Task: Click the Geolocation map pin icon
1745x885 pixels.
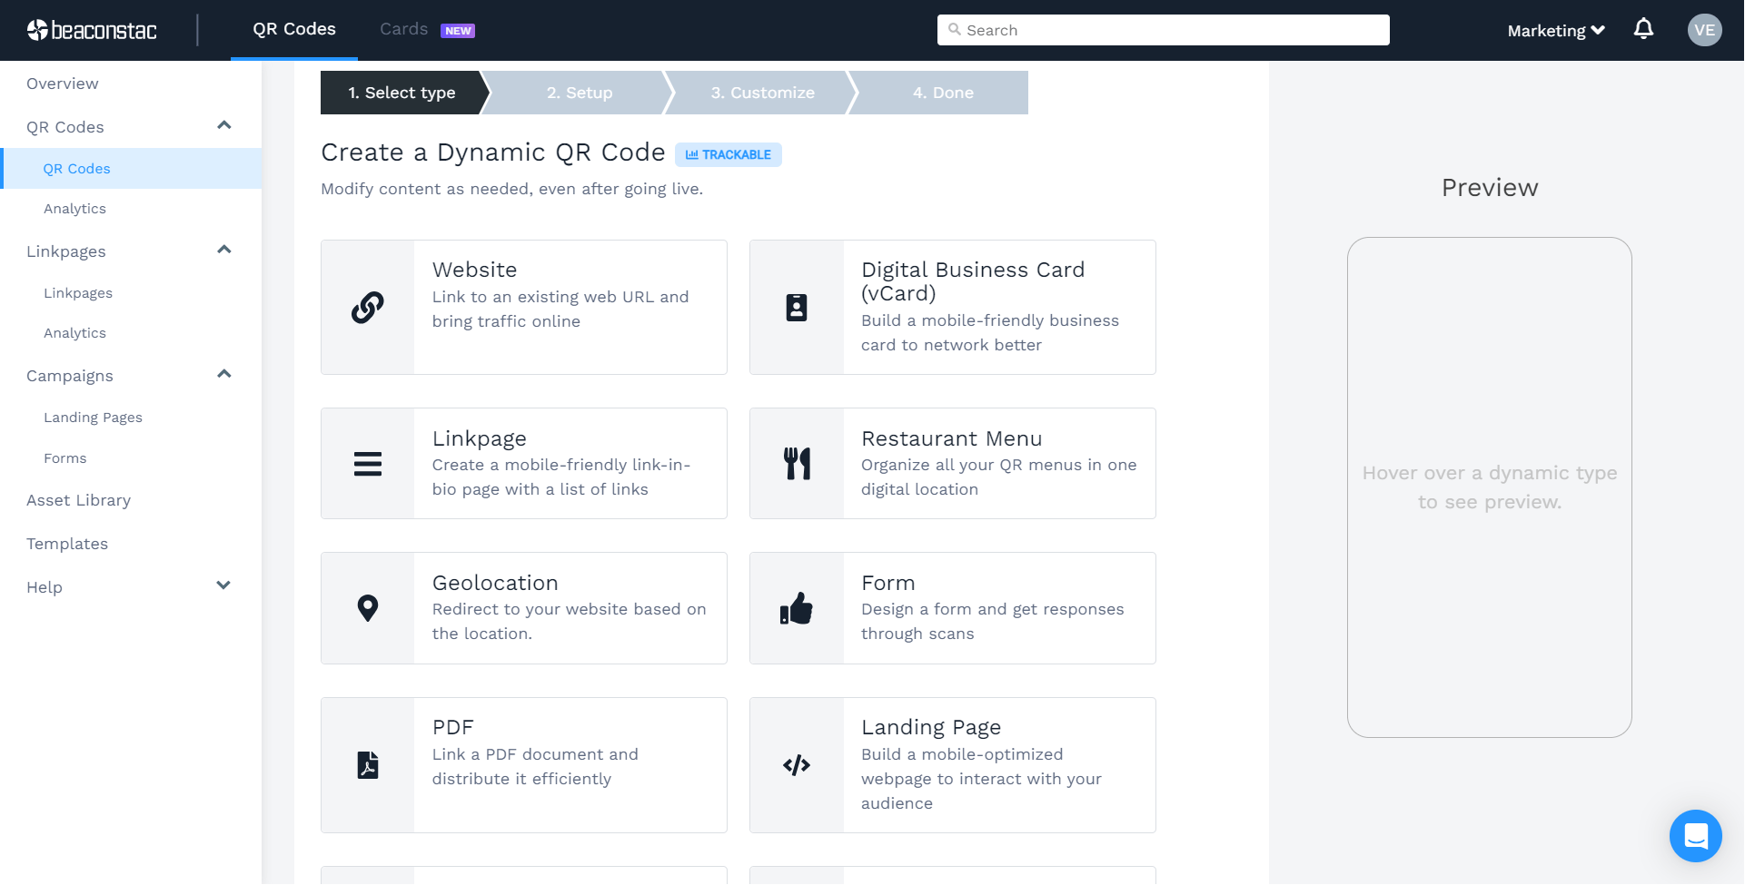Action: pyautogui.click(x=368, y=608)
